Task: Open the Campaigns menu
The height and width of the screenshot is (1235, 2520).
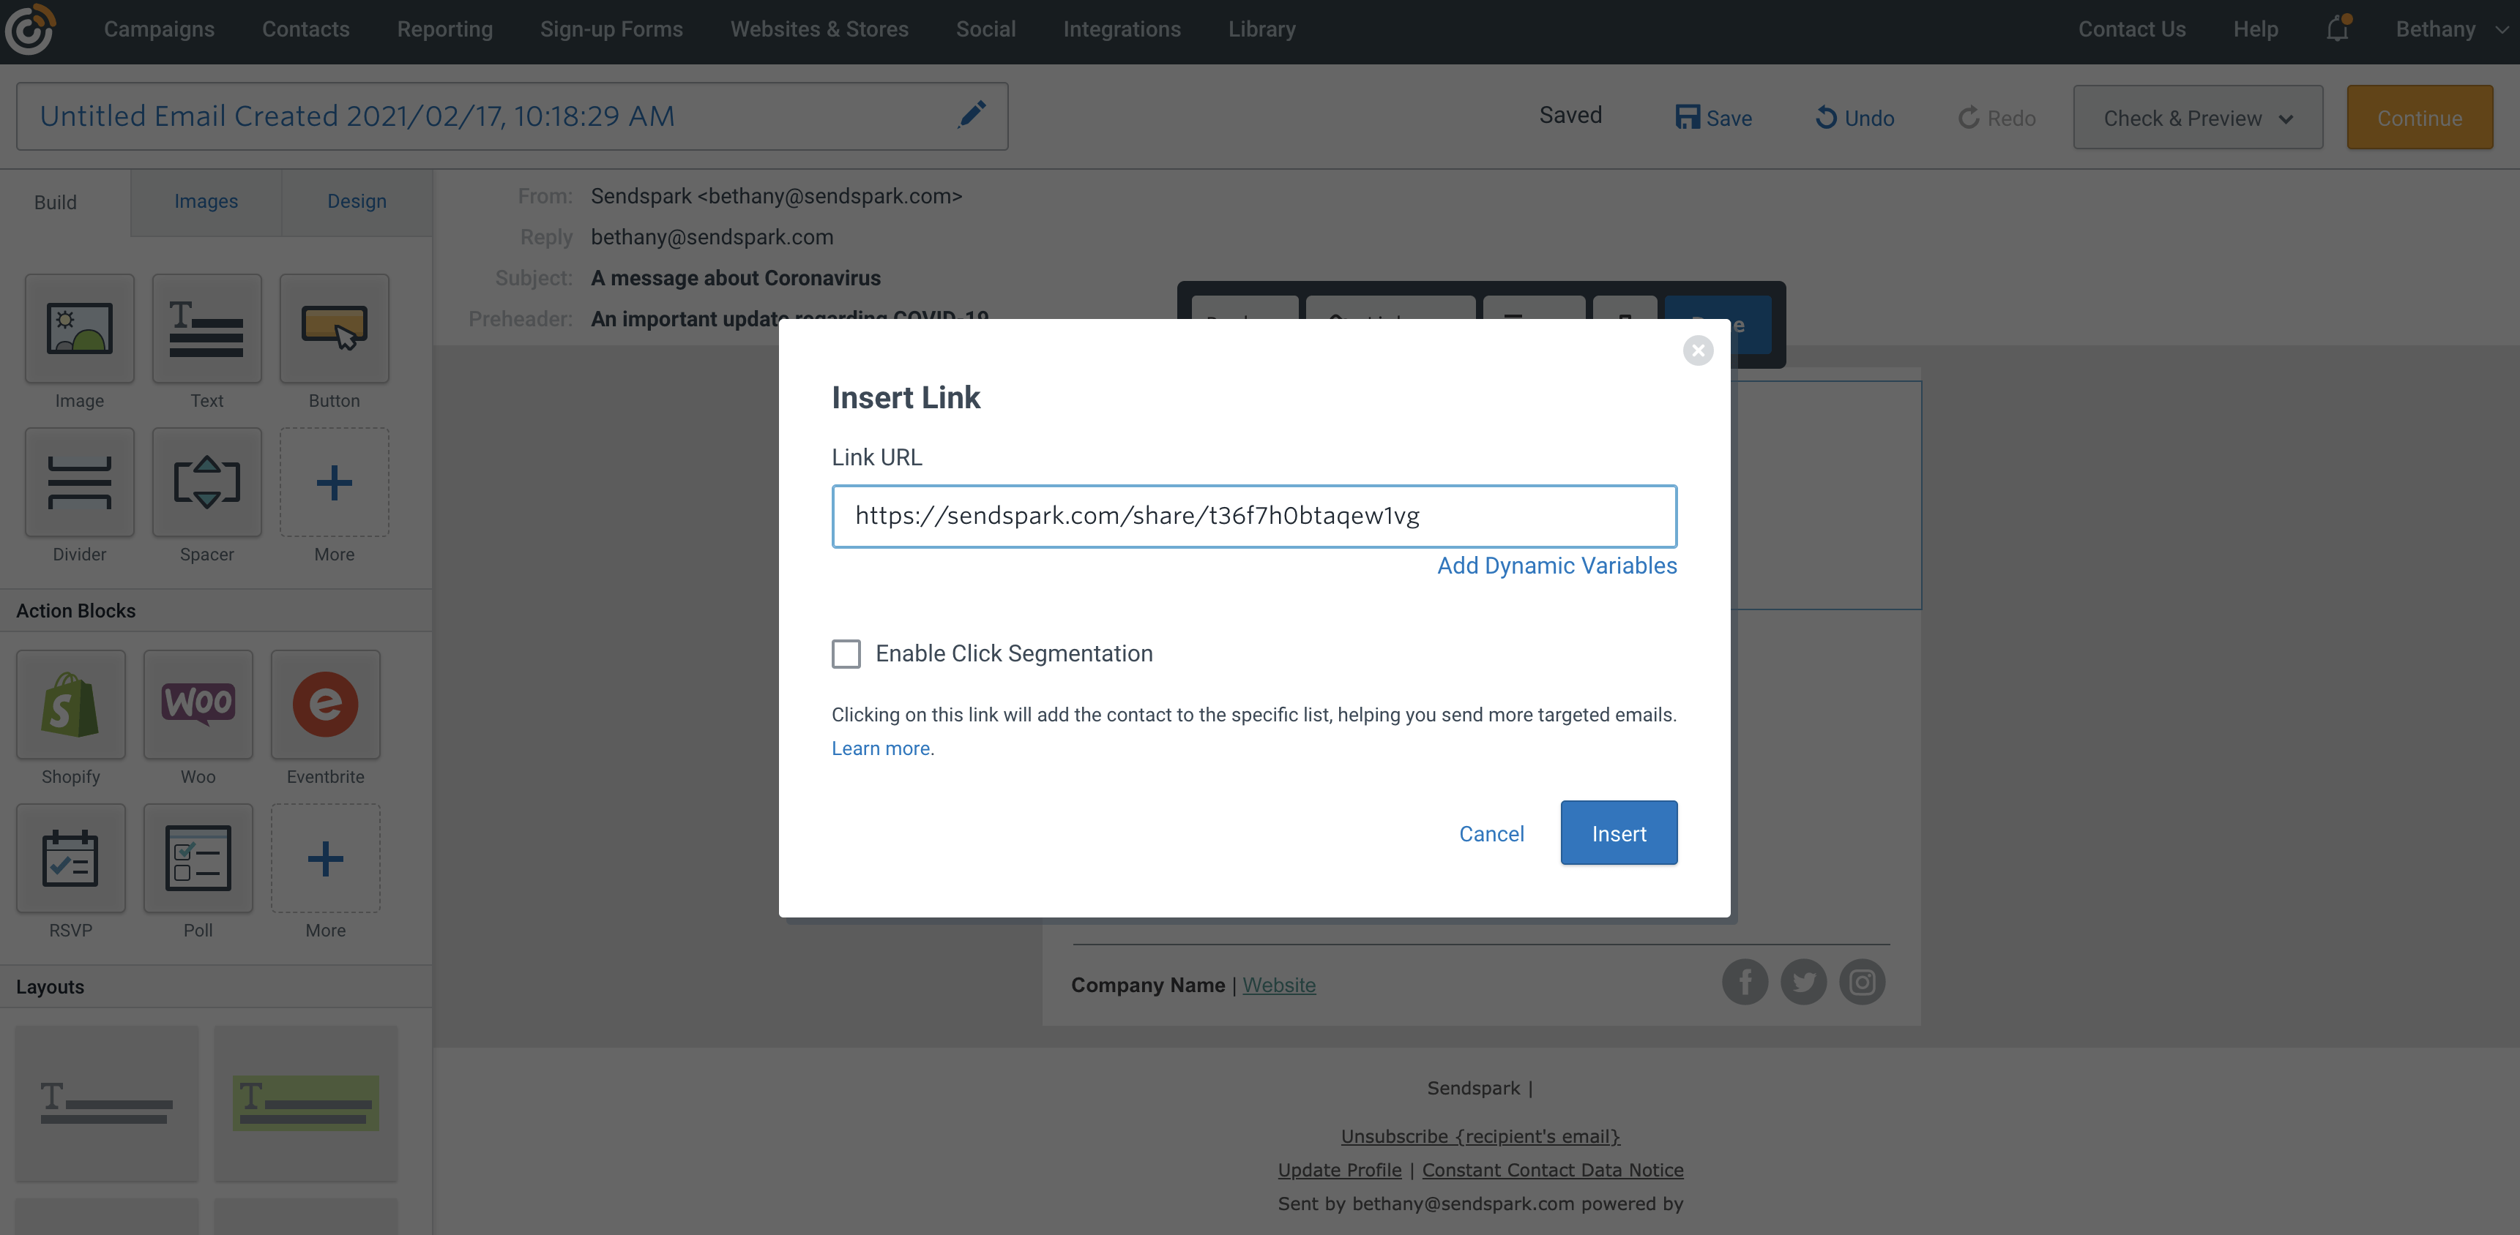Action: (x=158, y=29)
